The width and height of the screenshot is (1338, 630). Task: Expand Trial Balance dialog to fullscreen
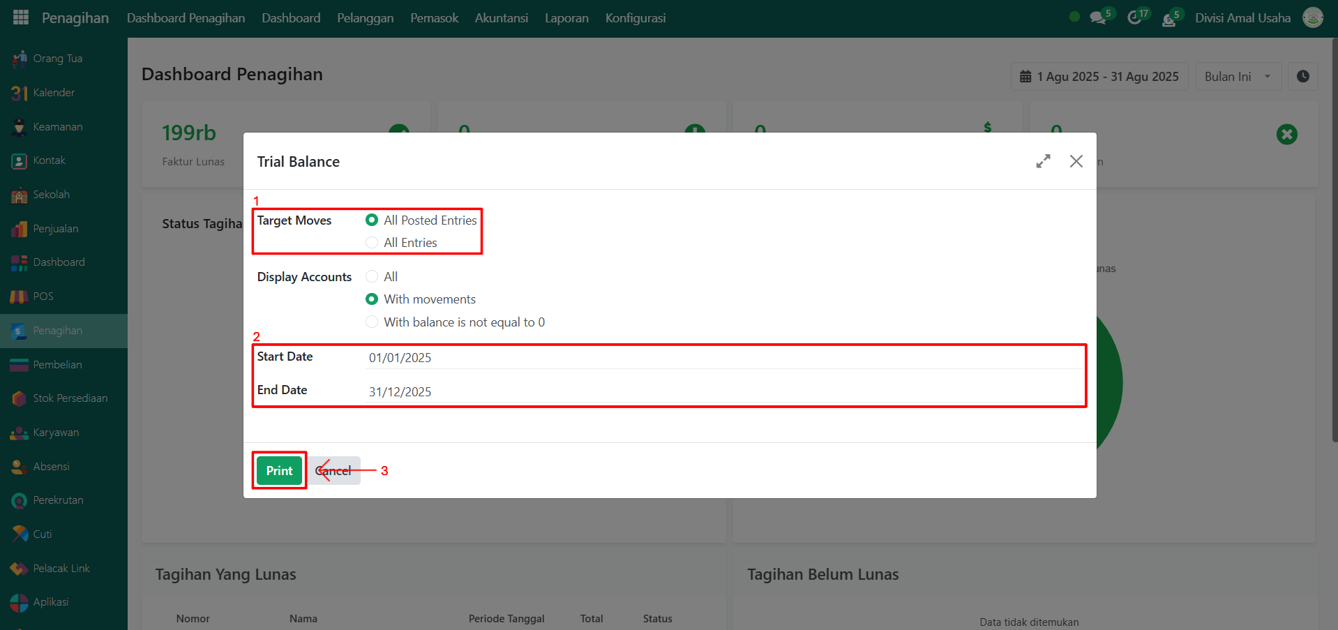pyautogui.click(x=1043, y=161)
